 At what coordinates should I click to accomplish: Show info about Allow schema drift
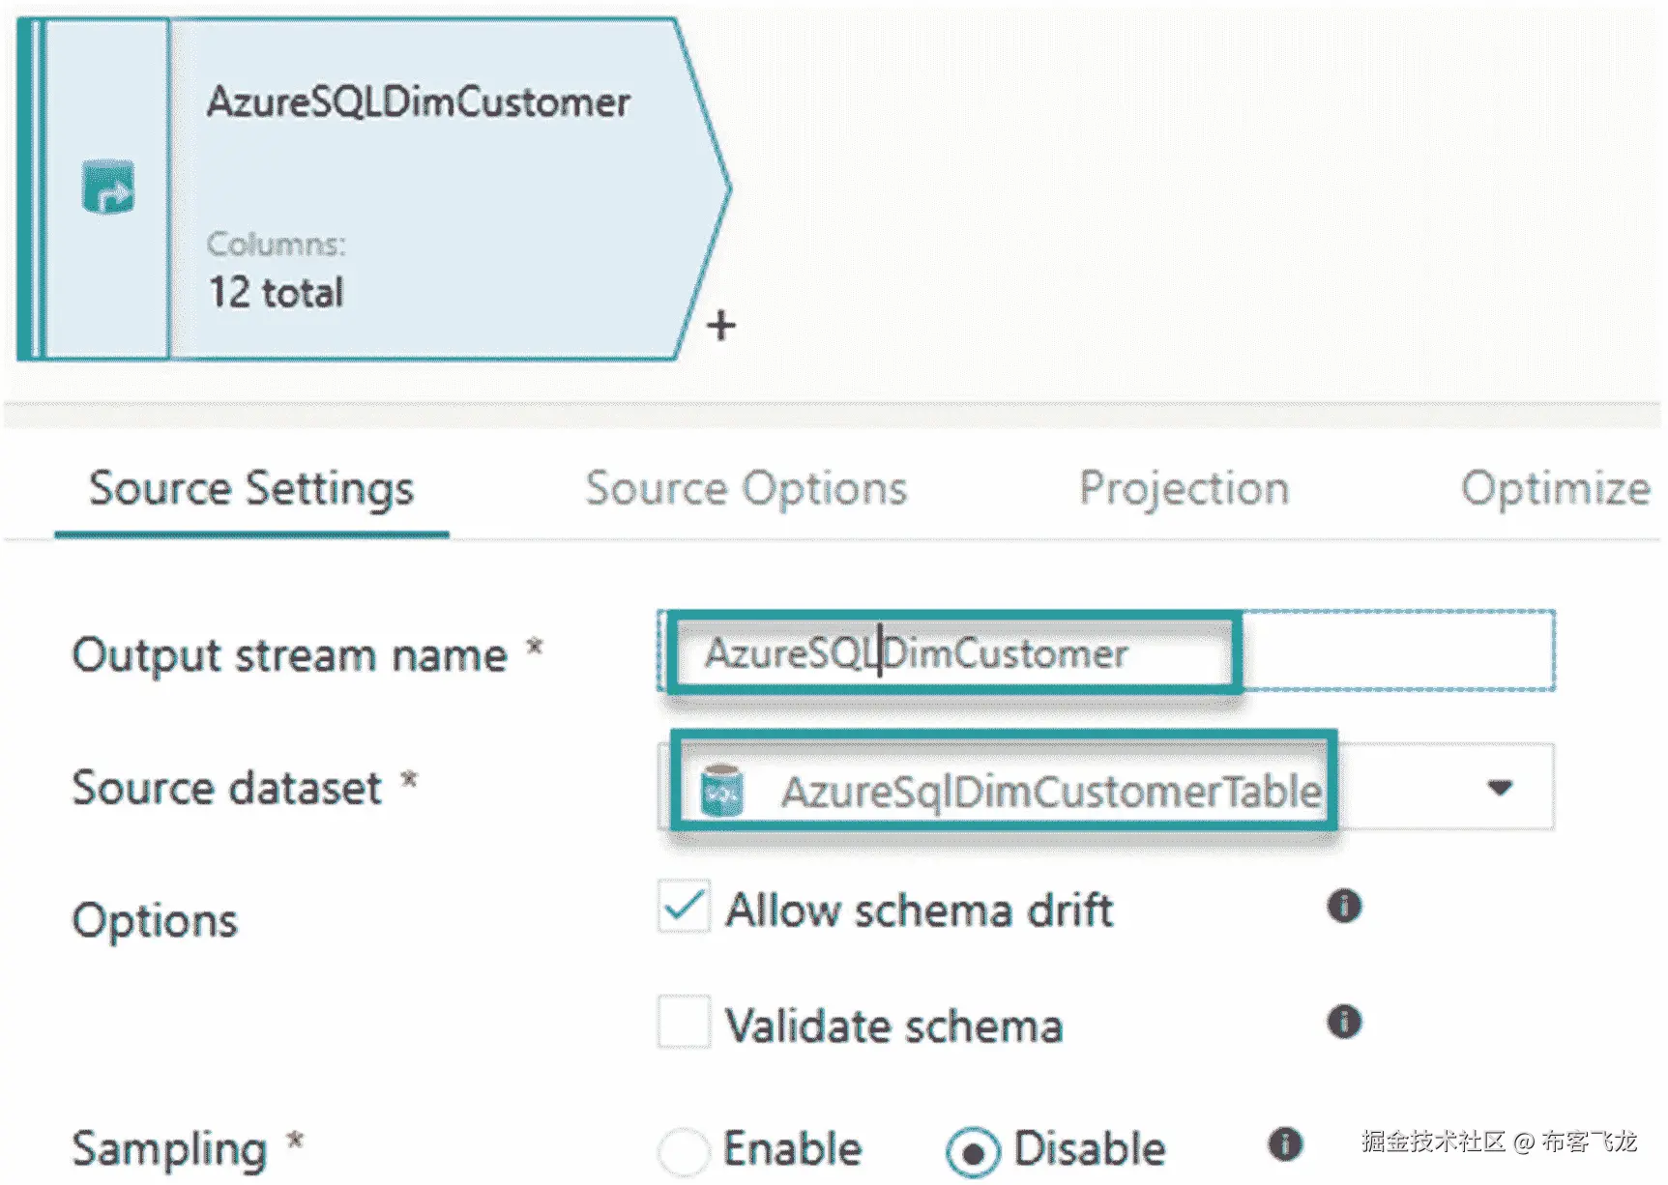tap(1344, 906)
